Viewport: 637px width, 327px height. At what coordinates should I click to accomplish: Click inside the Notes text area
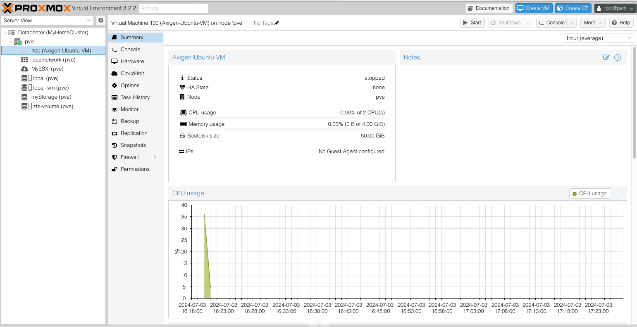[513, 123]
